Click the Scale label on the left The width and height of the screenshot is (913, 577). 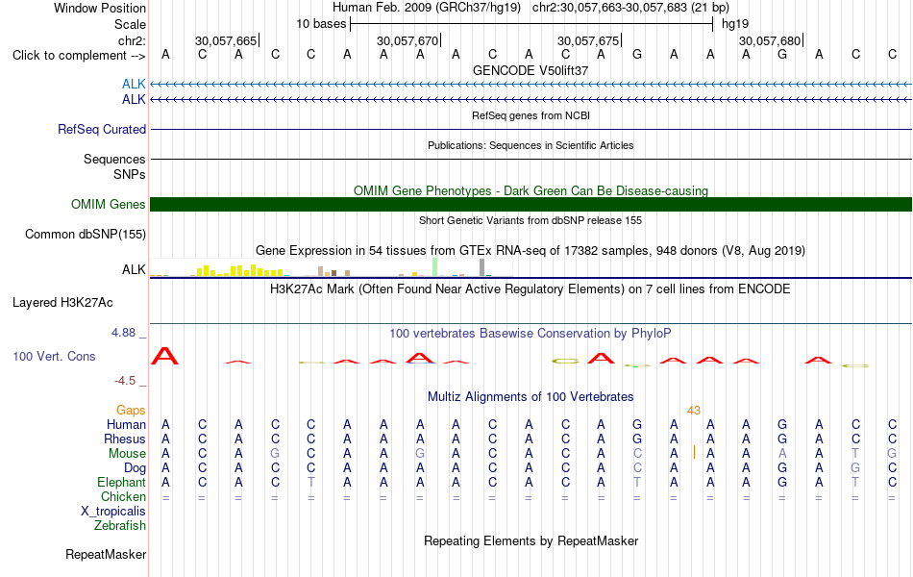(130, 24)
